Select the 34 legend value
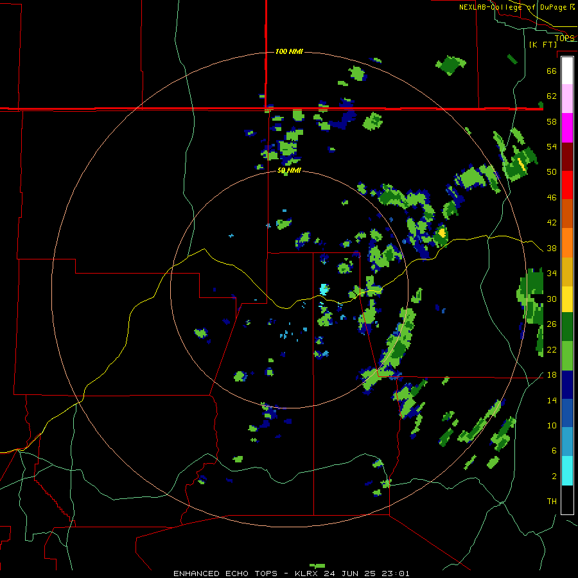Screen dimensions: 578x578 552,274
